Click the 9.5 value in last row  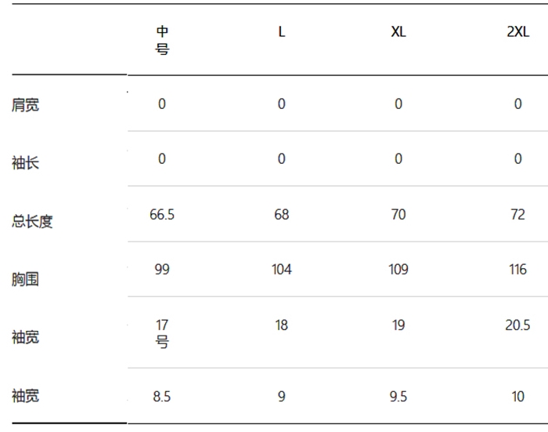click(398, 397)
